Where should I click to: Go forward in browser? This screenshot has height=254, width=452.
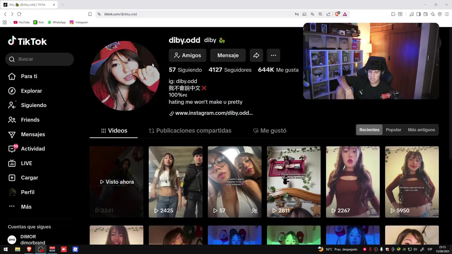click(12, 14)
